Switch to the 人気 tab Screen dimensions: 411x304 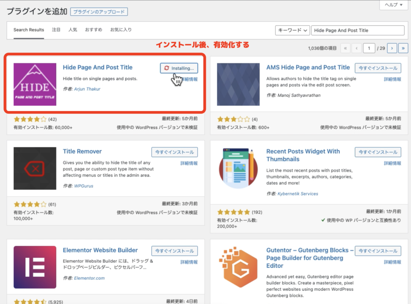73,30
